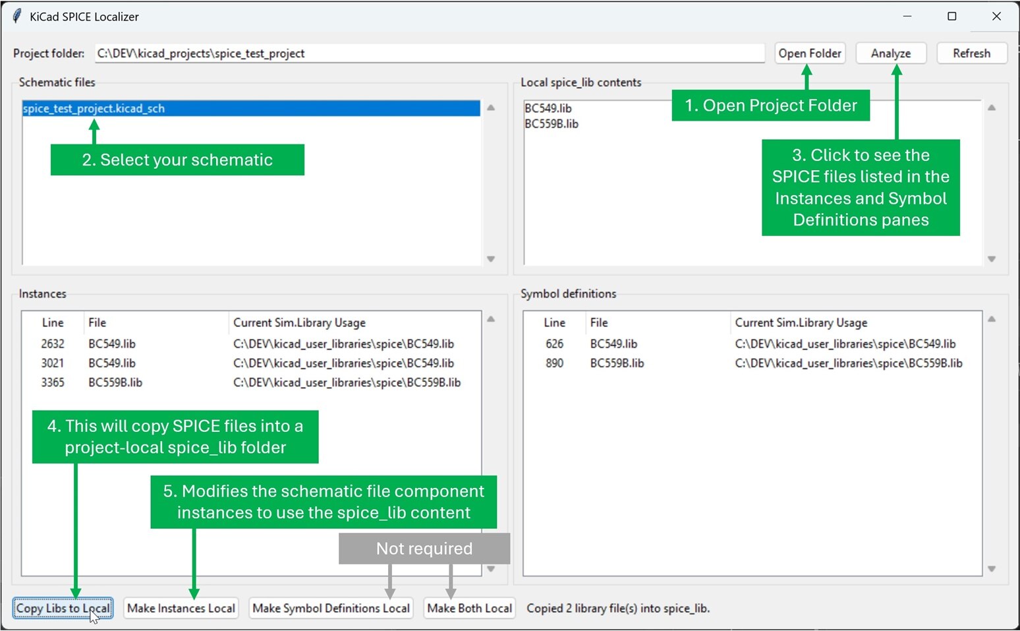Click the status message "Copied 2 library file(s) into spice_lib."
1020x631 pixels.
618,608
